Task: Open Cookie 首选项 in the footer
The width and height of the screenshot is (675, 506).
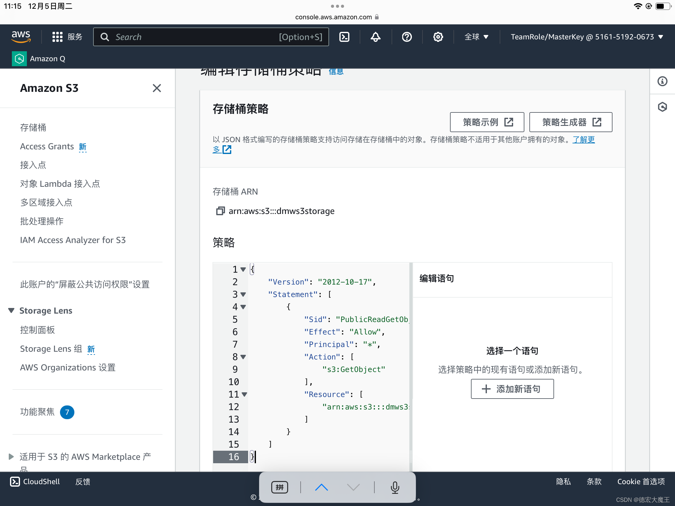Action: (x=641, y=482)
